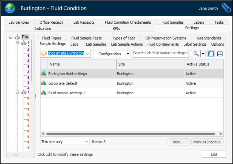The image size is (233, 164).
Task: Open the Lab Receipts tab
Action: point(84,22)
